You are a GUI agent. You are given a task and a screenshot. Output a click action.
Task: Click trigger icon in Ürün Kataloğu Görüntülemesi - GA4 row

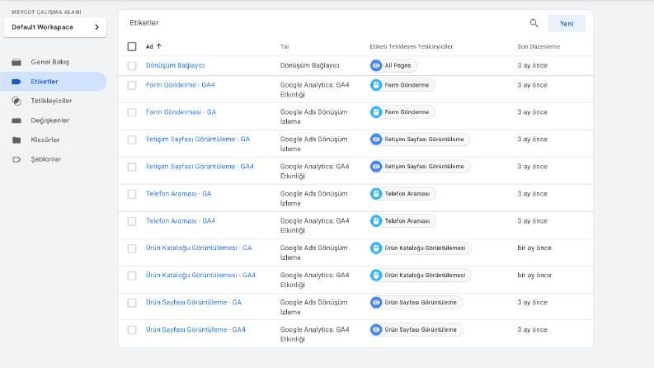pos(376,276)
